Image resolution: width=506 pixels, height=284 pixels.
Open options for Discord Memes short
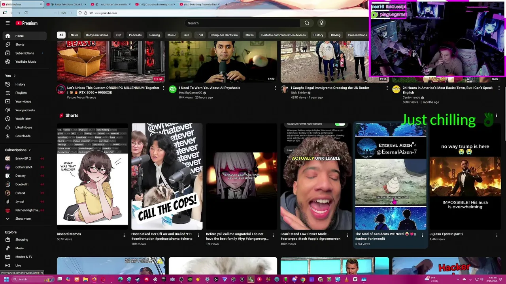pyautogui.click(x=124, y=235)
